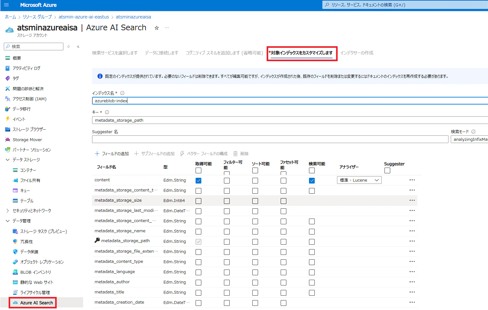Open the 検索モード dropdown
This screenshot has height=310, width=488.
point(470,139)
